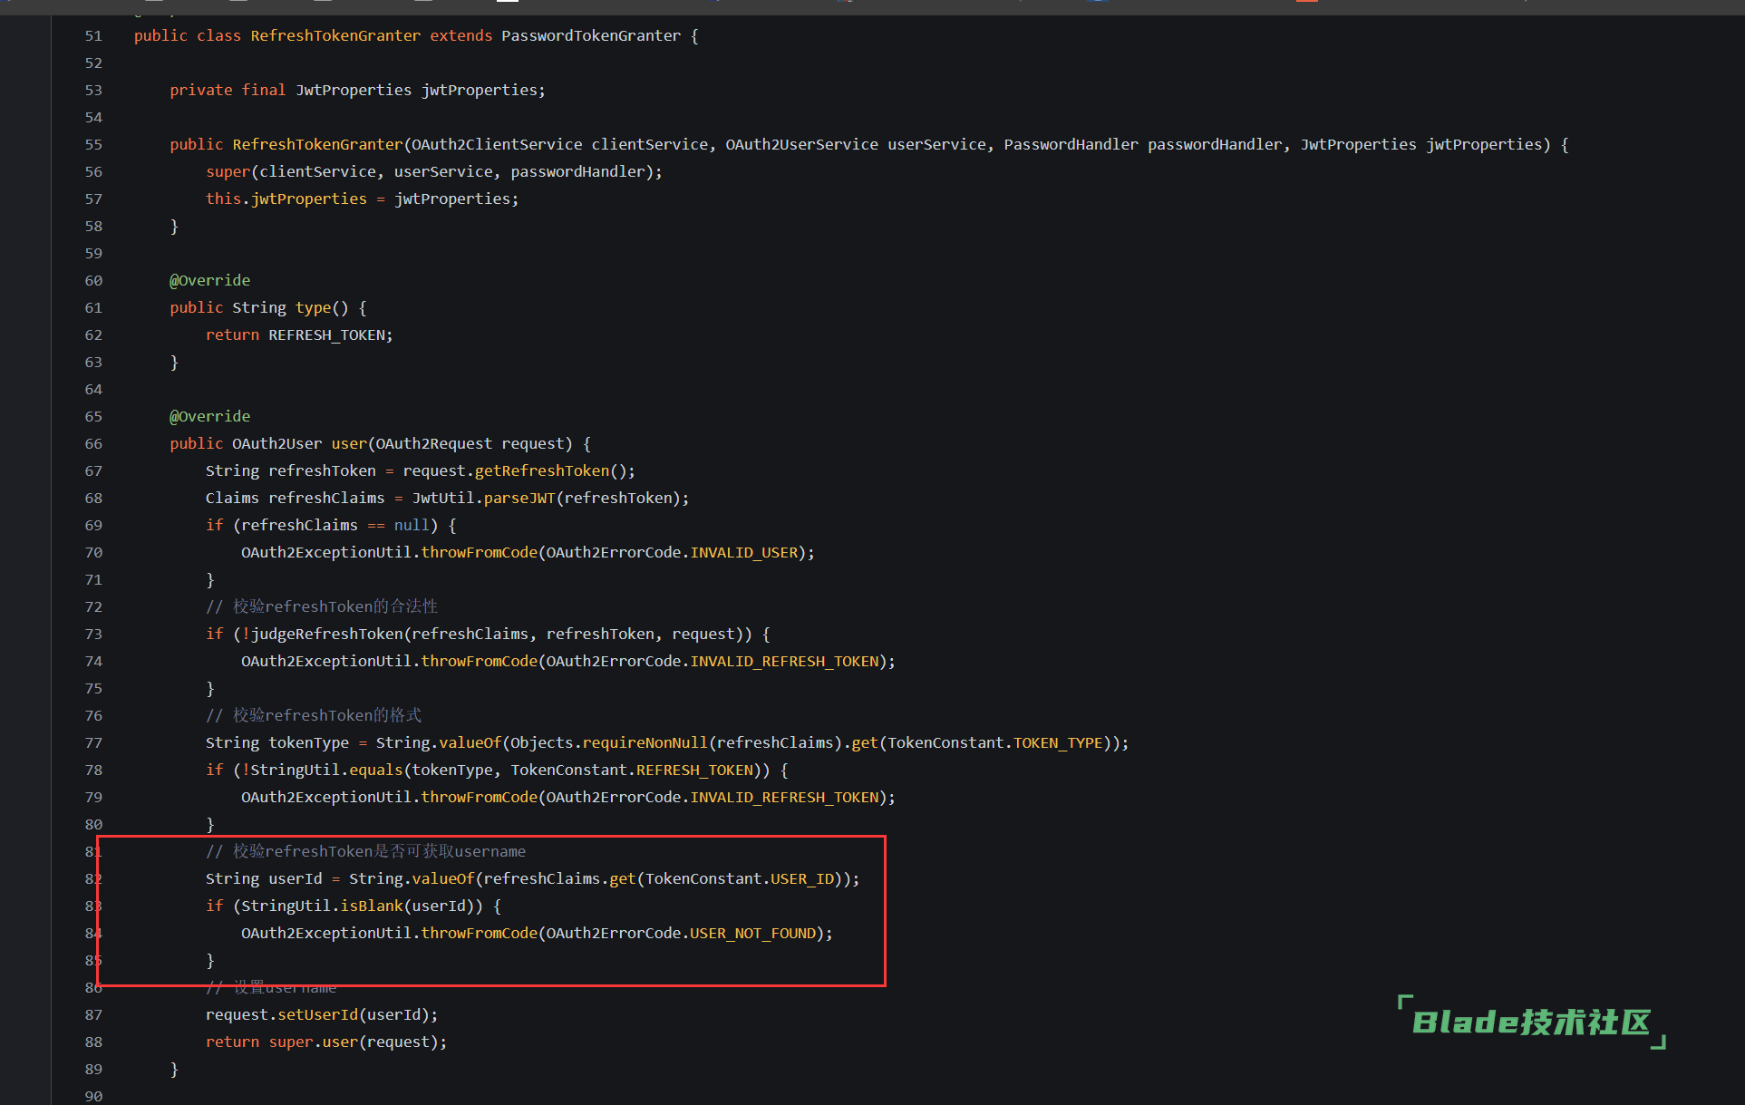Click the Blade技术社区 watermark logo

[x=1531, y=1023]
